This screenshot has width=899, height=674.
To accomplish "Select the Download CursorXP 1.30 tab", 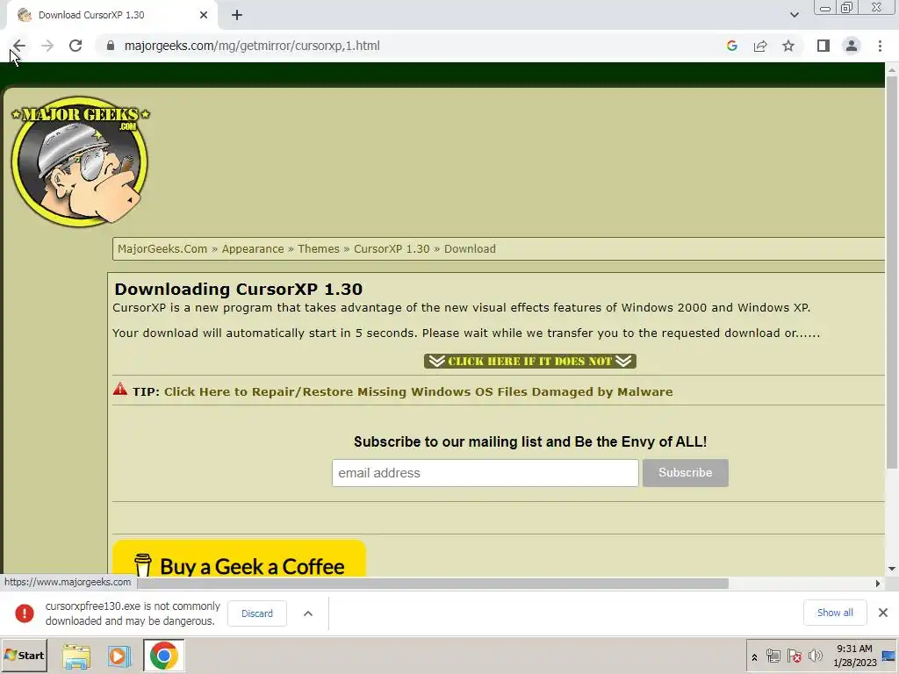I will pyautogui.click(x=111, y=15).
